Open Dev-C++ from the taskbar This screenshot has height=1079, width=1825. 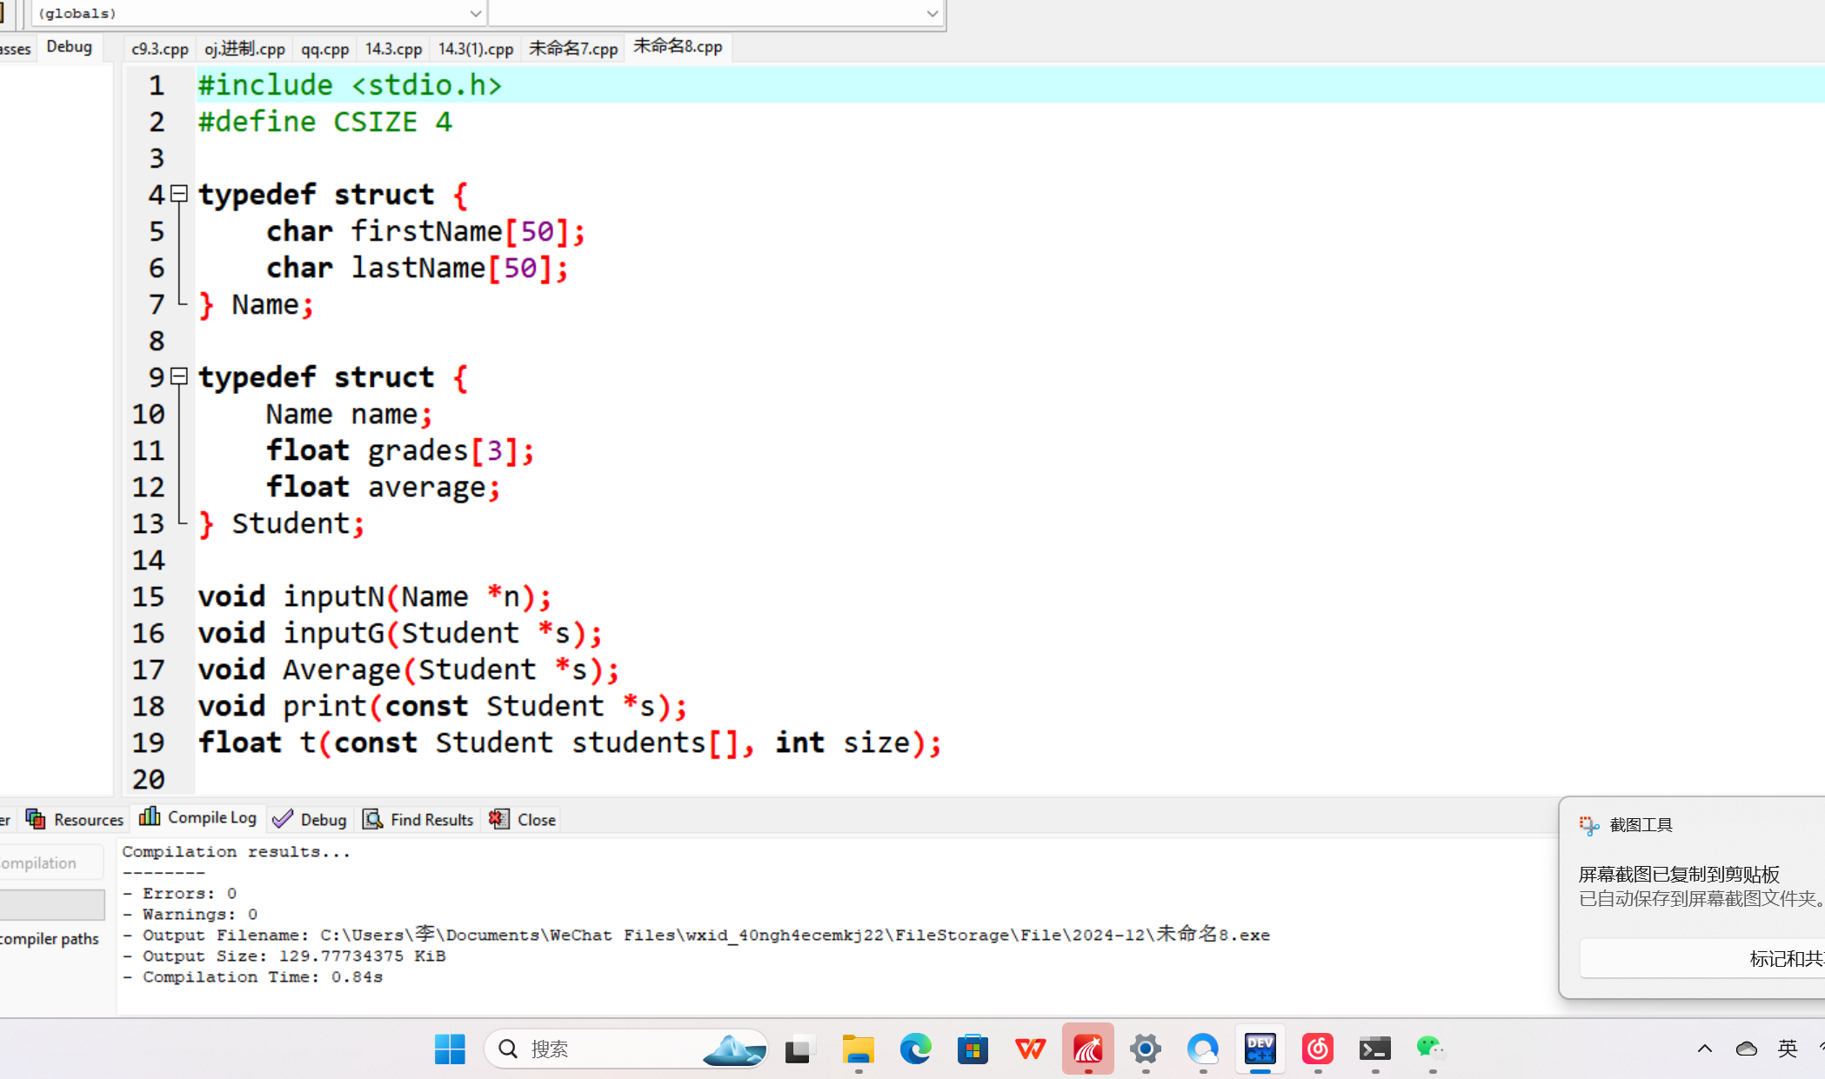(1260, 1049)
